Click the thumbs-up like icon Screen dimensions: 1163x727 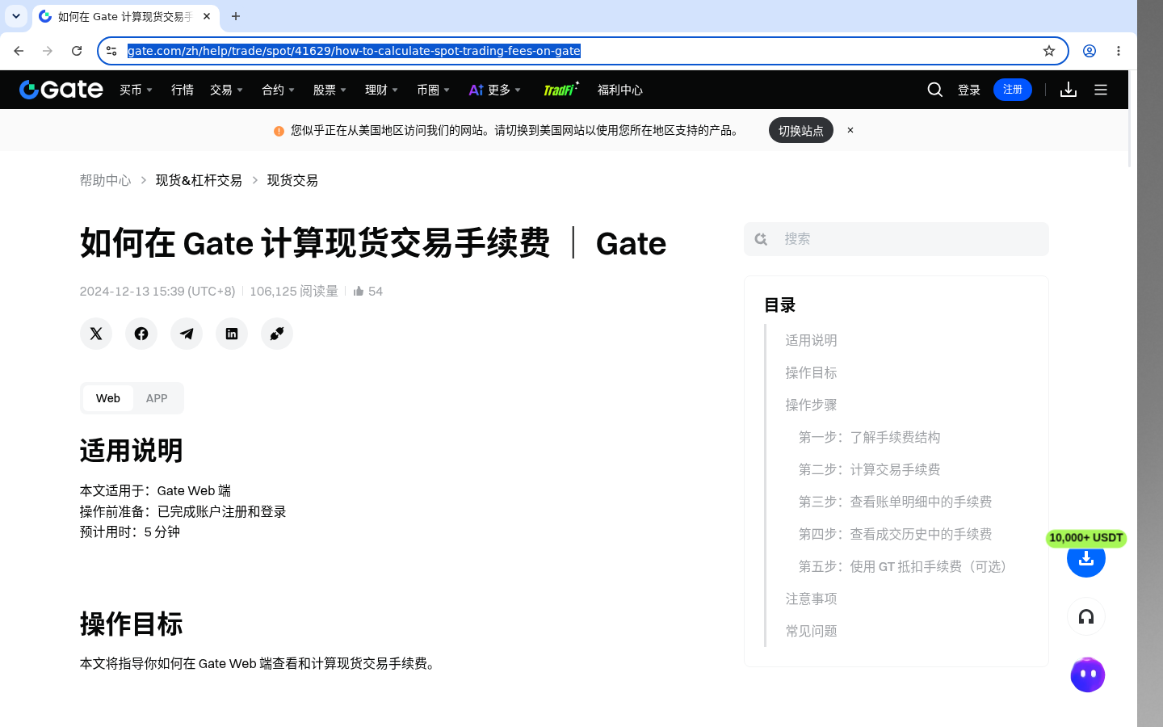[x=359, y=291]
